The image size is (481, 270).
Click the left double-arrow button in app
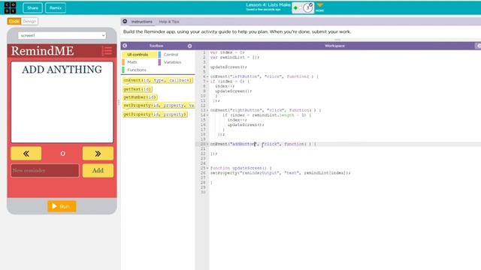click(x=26, y=153)
